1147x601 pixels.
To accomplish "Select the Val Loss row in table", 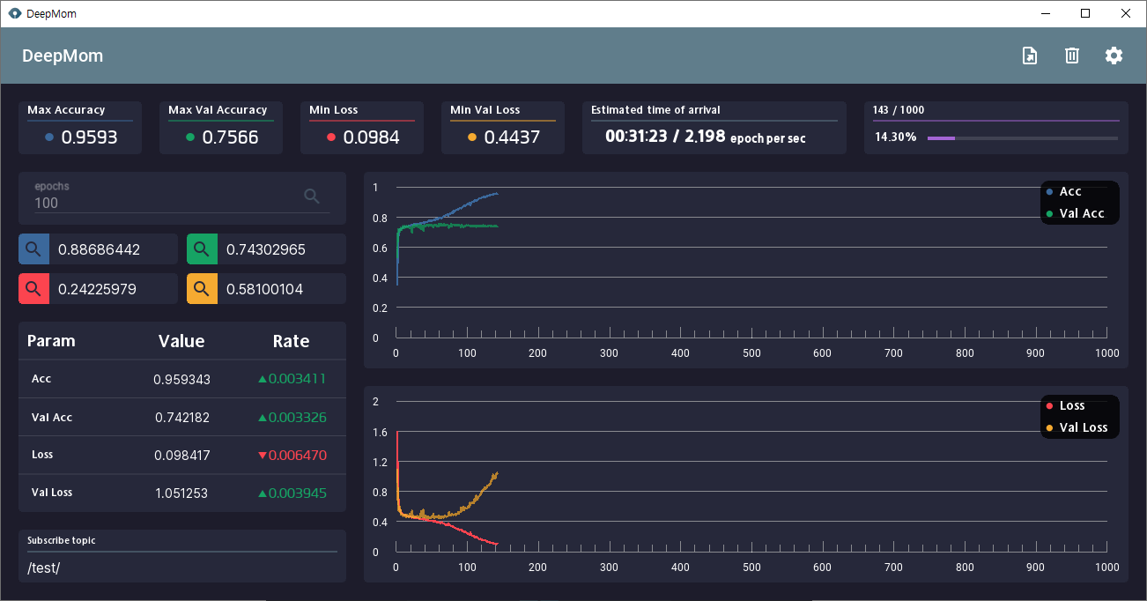I will pyautogui.click(x=182, y=493).
